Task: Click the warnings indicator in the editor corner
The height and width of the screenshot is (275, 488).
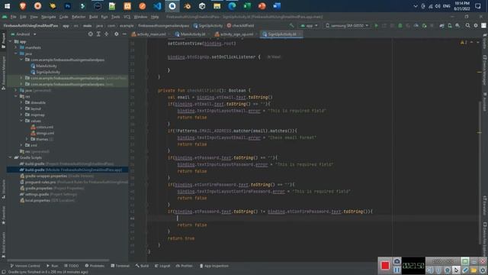Action: [464, 42]
